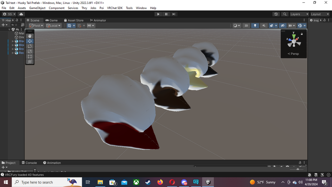The image size is (332, 187).
Task: Open the Scene view more options menu
Action: coord(304,20)
